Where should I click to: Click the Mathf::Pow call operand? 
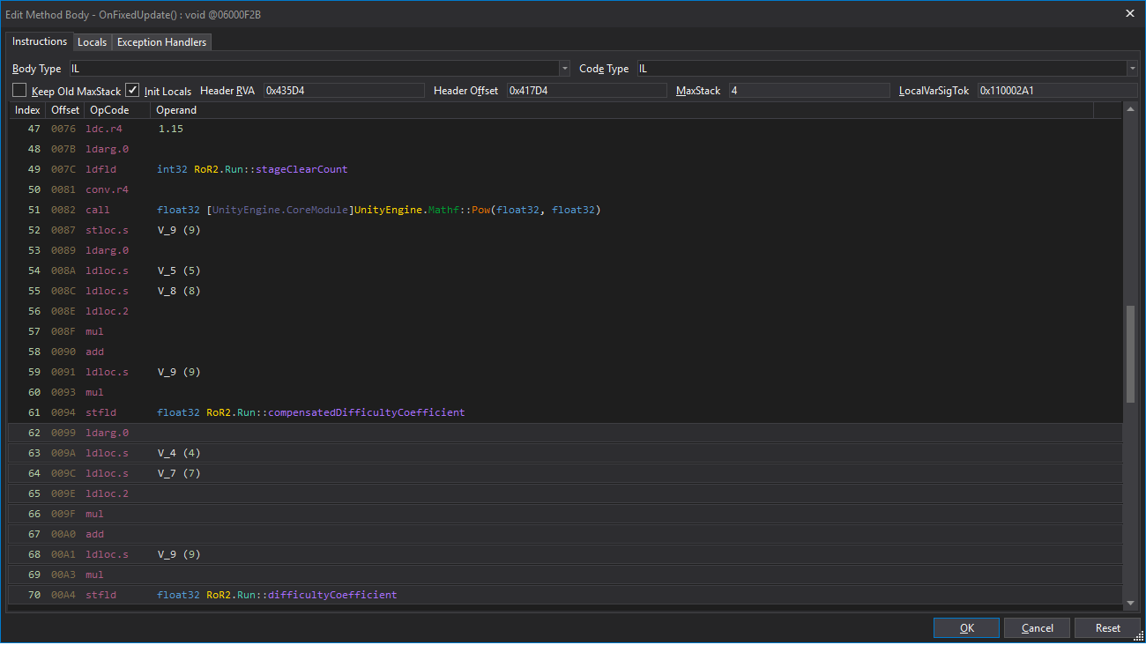tap(379, 210)
